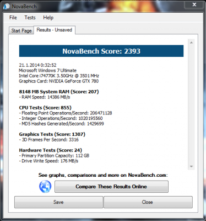Click the 8148 MB System RAM heading

(x=59, y=92)
